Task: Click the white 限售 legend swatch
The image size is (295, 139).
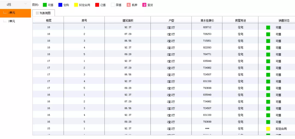Action: pyautogui.click(x=113, y=5)
